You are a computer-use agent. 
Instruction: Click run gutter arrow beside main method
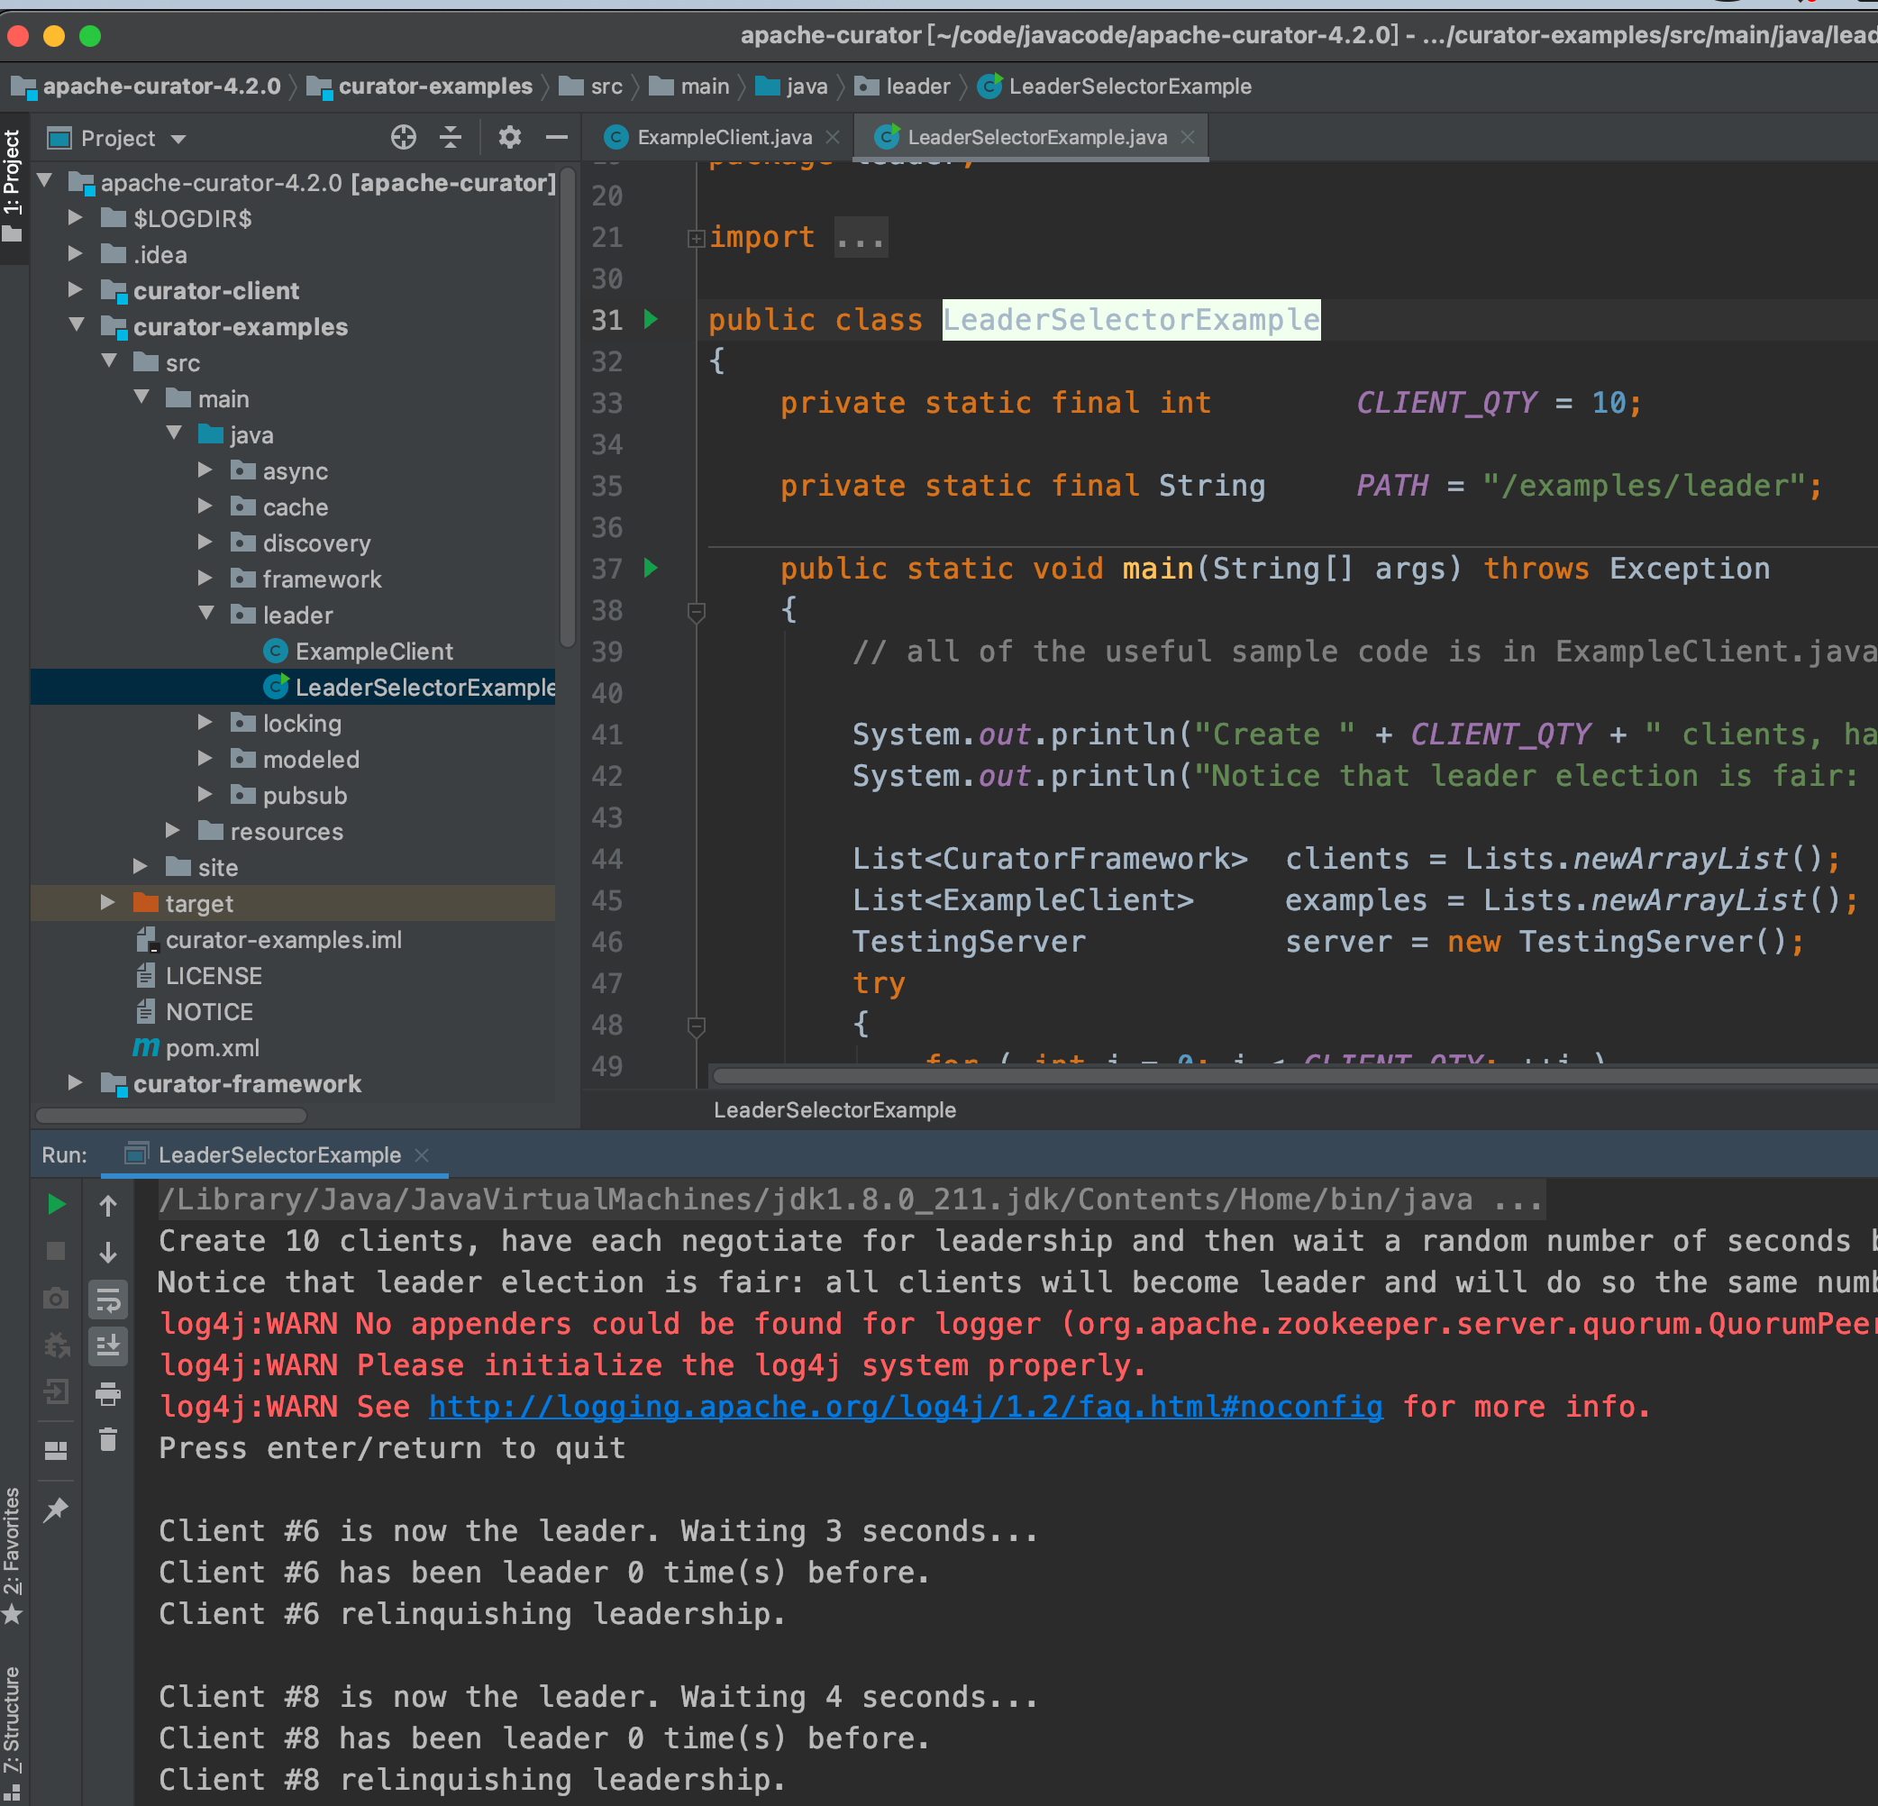(x=652, y=568)
